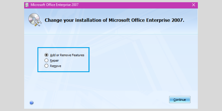Click the Office setup icon in title bar

(27, 5)
